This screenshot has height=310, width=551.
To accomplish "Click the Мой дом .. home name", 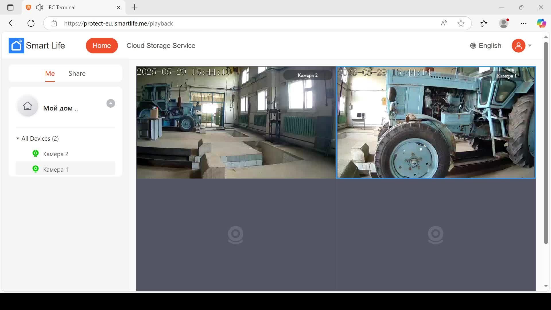I will (61, 108).
